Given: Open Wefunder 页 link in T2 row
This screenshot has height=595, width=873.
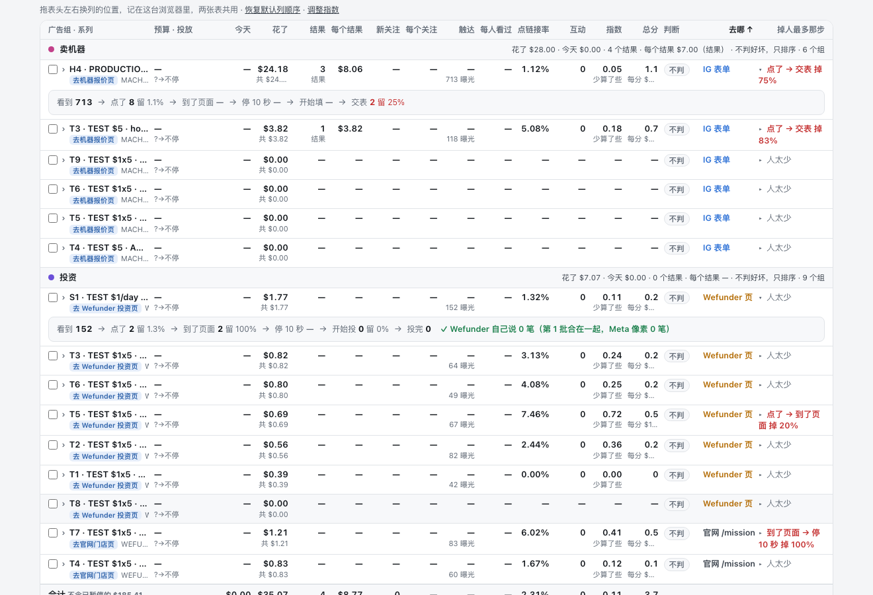Looking at the screenshot, I should click(727, 445).
